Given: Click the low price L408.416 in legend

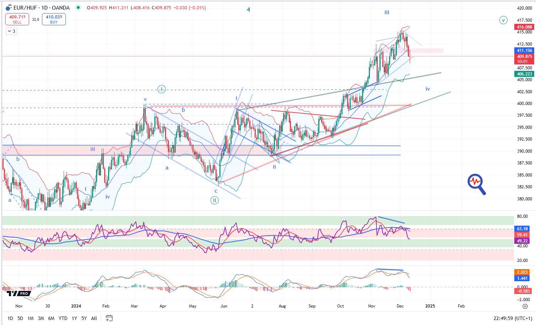Looking at the screenshot, I should coord(141,7).
